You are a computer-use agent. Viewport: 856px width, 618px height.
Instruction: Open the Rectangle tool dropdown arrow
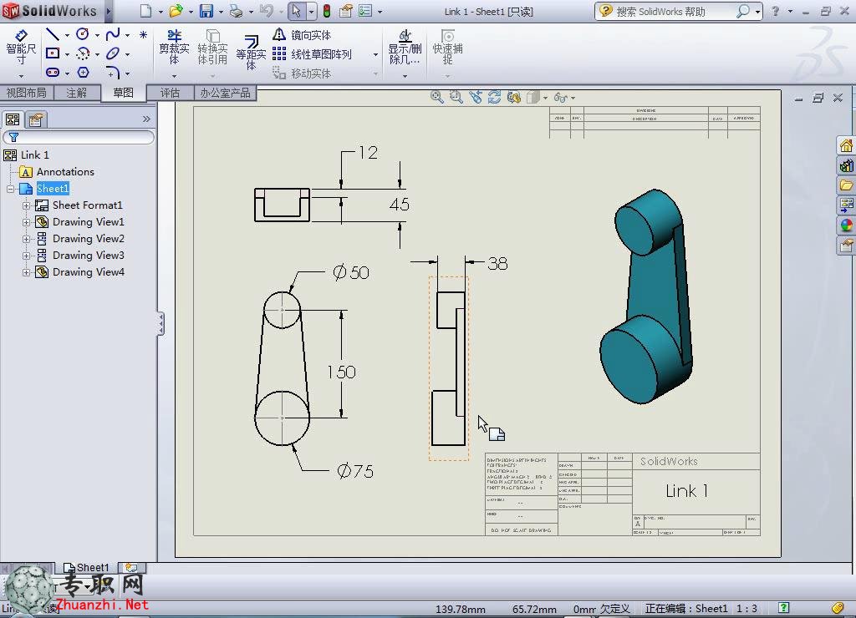click(x=67, y=54)
